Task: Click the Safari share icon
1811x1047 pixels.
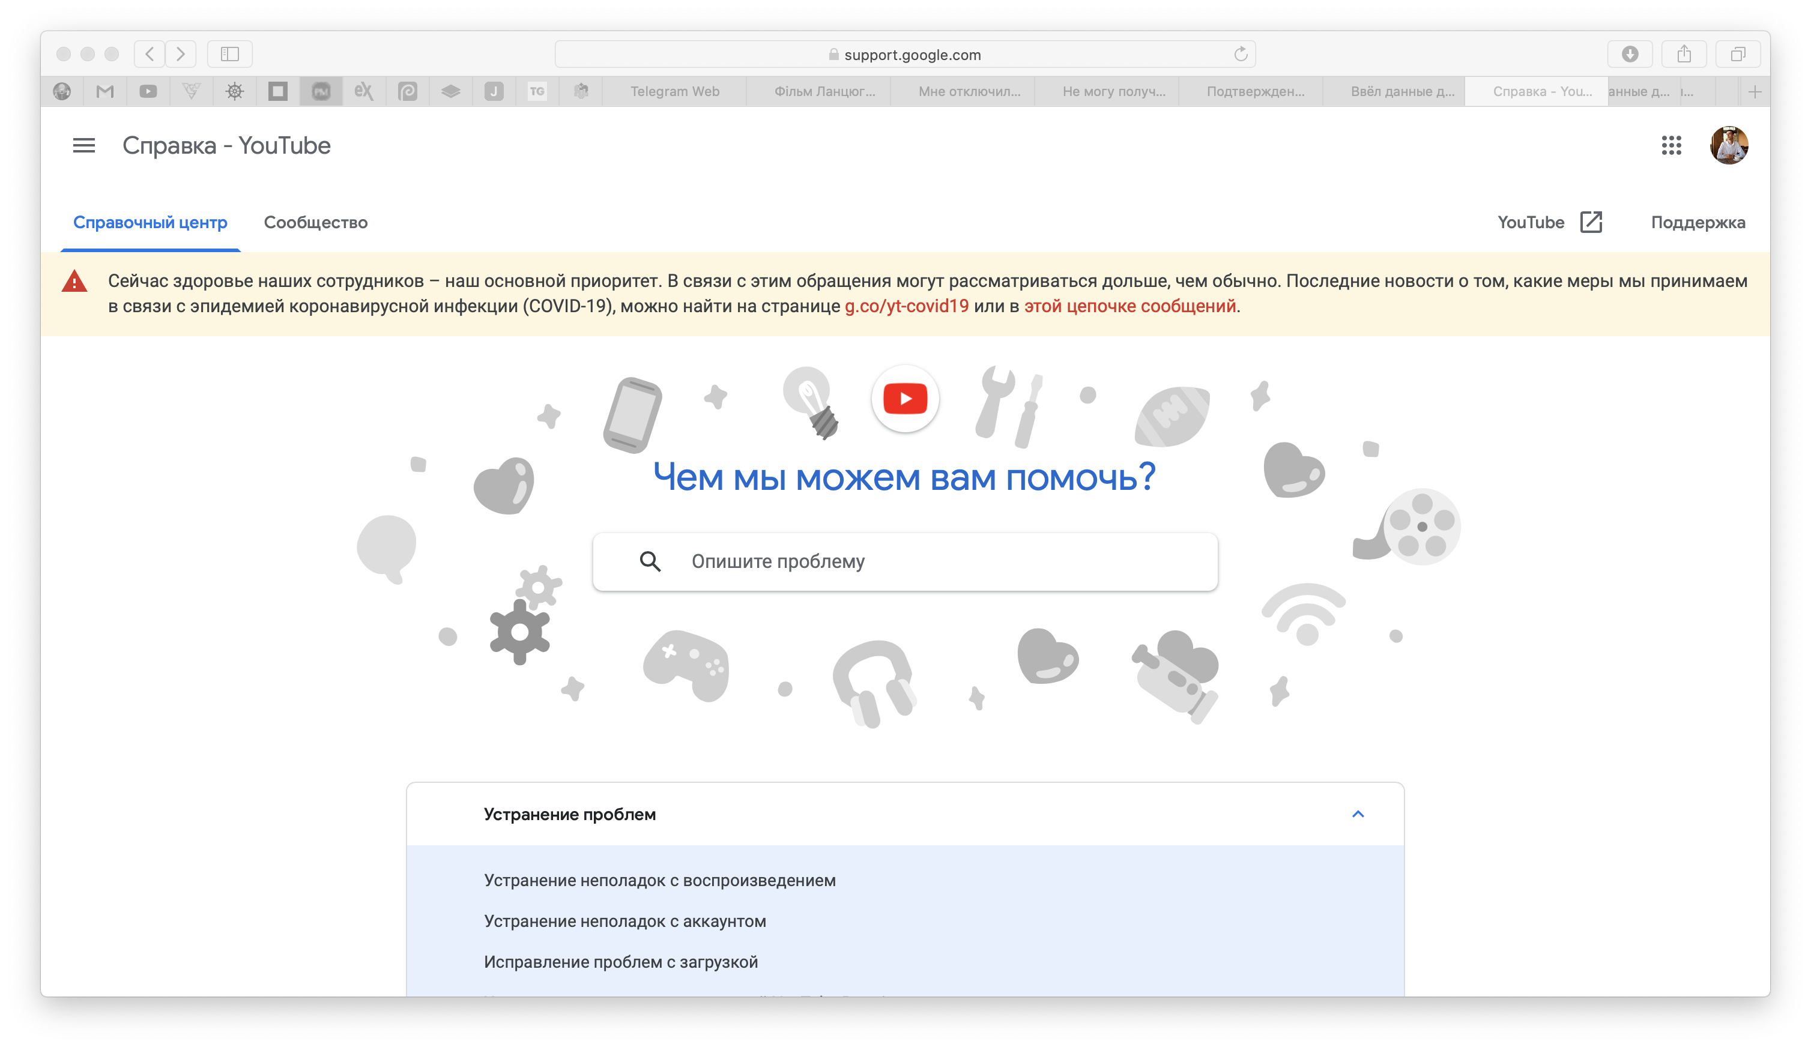Action: click(1684, 55)
